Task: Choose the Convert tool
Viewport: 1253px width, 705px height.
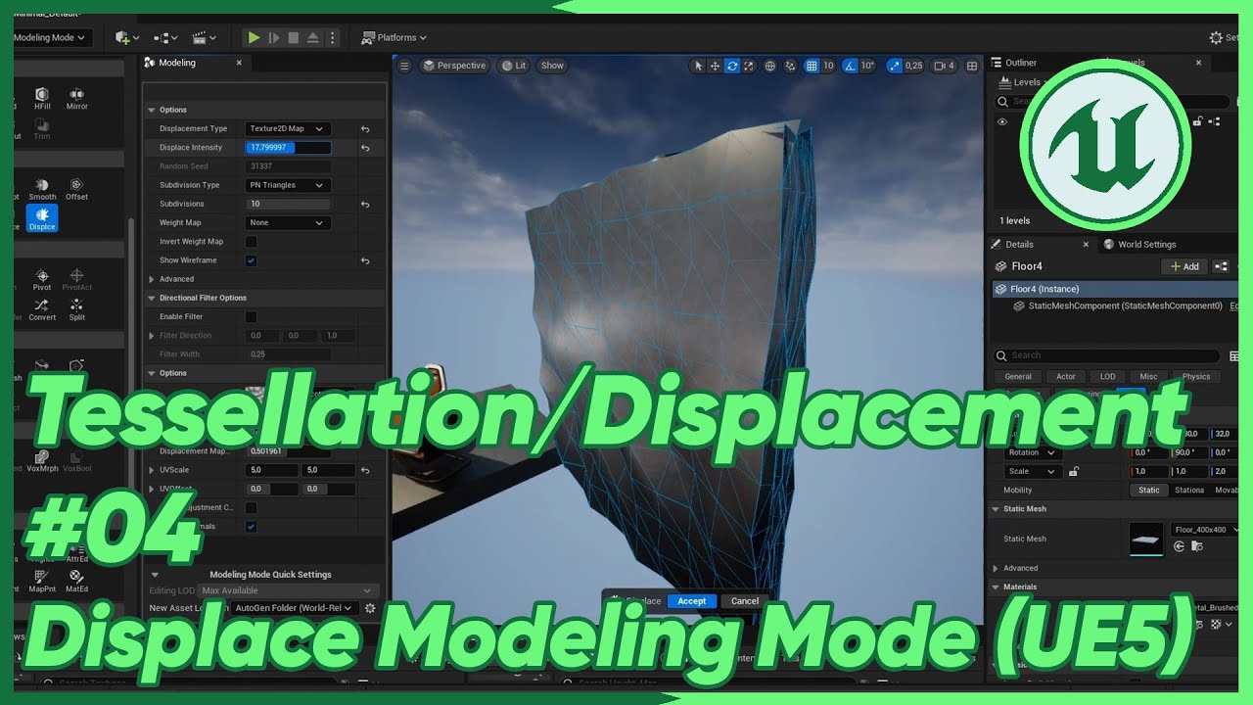Action: 42,309
